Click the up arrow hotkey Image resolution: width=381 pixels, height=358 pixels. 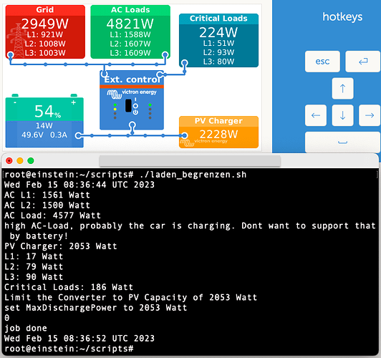click(x=342, y=88)
